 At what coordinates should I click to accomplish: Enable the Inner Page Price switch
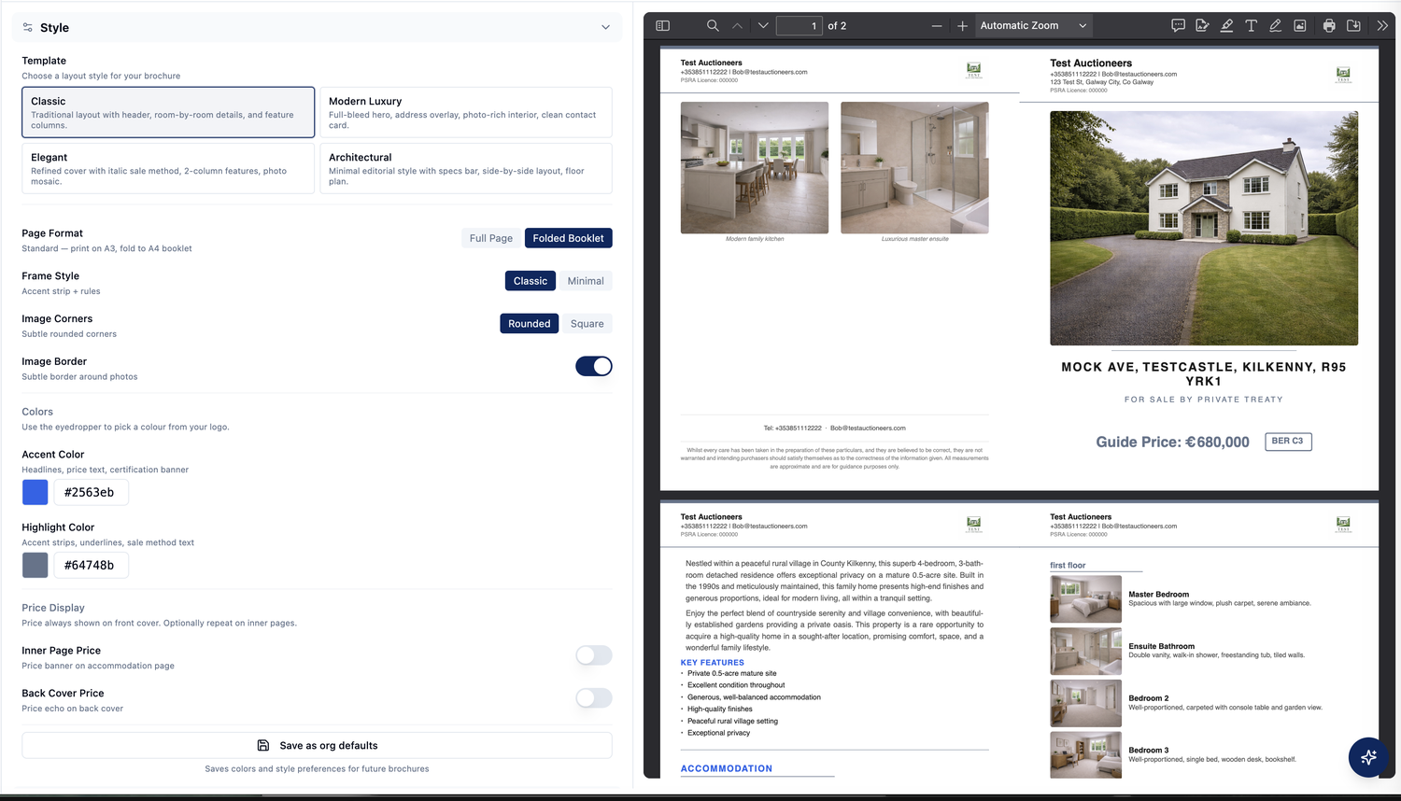[593, 655]
